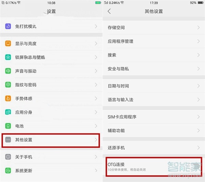The height and width of the screenshot is (182, 205).
Task: Tap the About Phone info icon
Action: (x=8, y=157)
